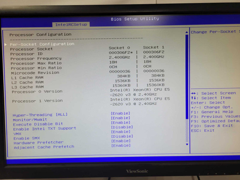240x180 pixels.
Task: Change Monitor/Mwait Enable value
Action: (121, 118)
